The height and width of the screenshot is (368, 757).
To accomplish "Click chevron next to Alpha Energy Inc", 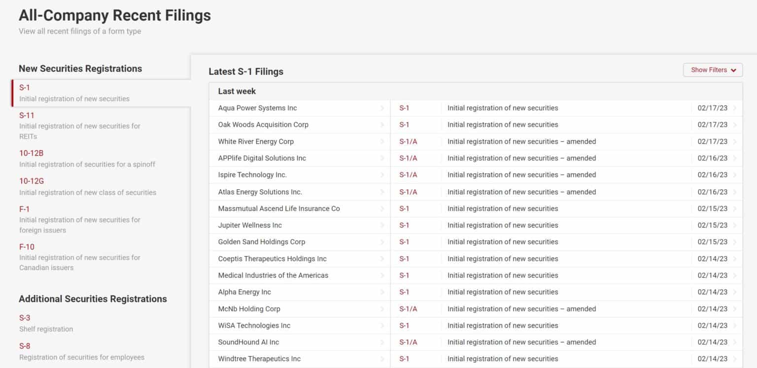I will pos(382,292).
